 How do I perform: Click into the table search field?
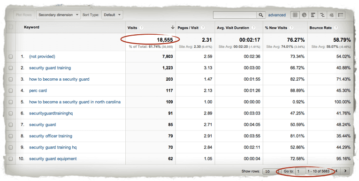pyautogui.click(x=235, y=15)
